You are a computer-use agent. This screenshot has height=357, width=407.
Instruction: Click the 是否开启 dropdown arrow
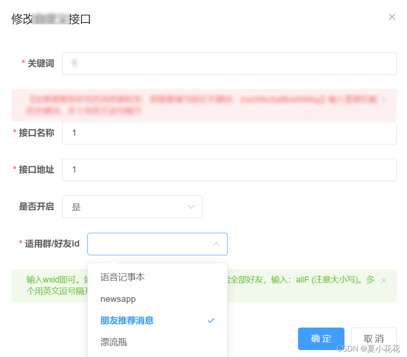(x=191, y=207)
